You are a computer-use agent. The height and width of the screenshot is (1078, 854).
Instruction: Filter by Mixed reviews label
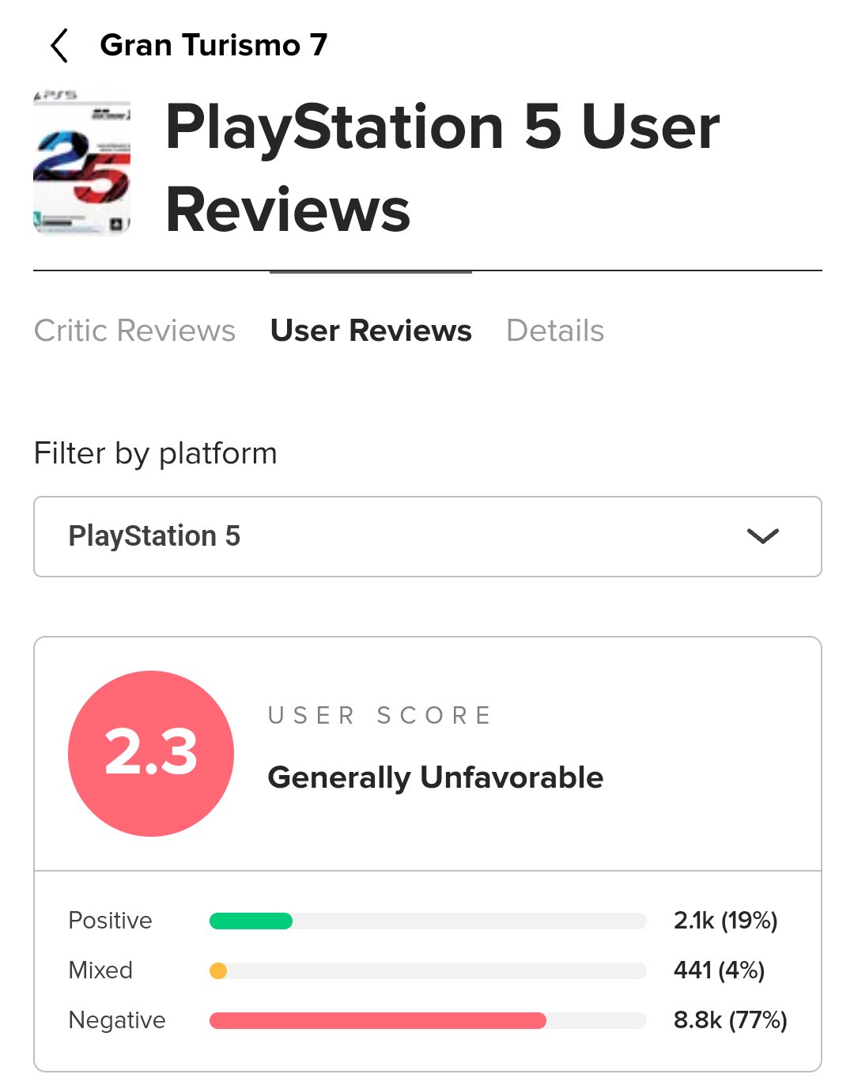click(x=100, y=970)
